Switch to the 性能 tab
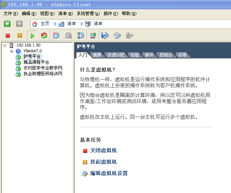 135,55
